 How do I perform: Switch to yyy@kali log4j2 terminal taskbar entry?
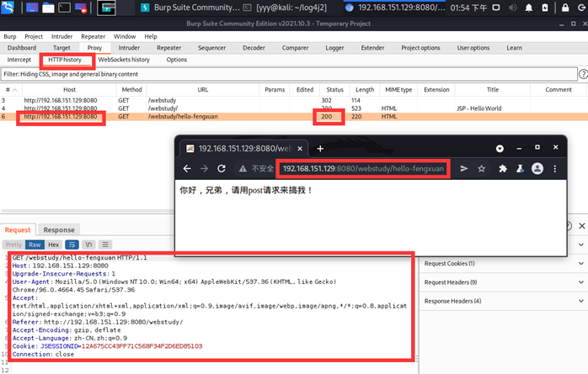point(285,8)
